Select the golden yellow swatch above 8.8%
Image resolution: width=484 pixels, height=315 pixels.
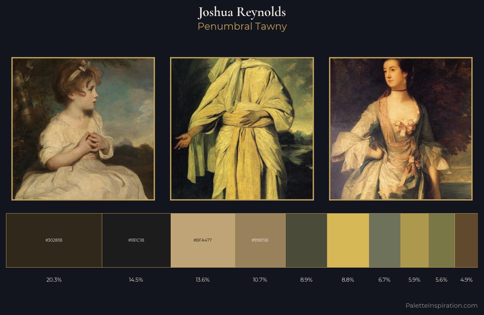point(348,240)
